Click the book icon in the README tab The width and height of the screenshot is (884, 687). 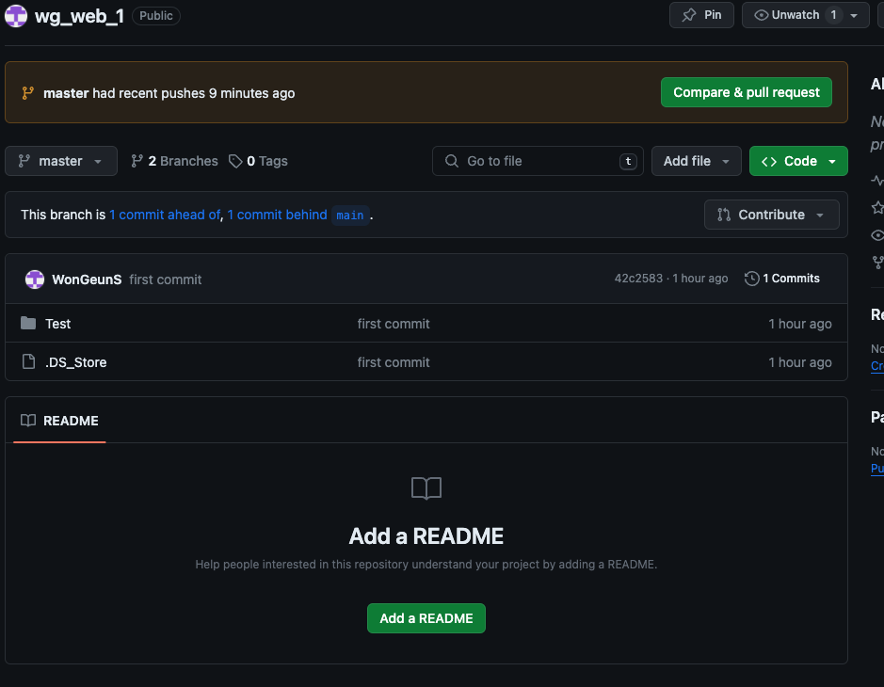pyautogui.click(x=28, y=421)
